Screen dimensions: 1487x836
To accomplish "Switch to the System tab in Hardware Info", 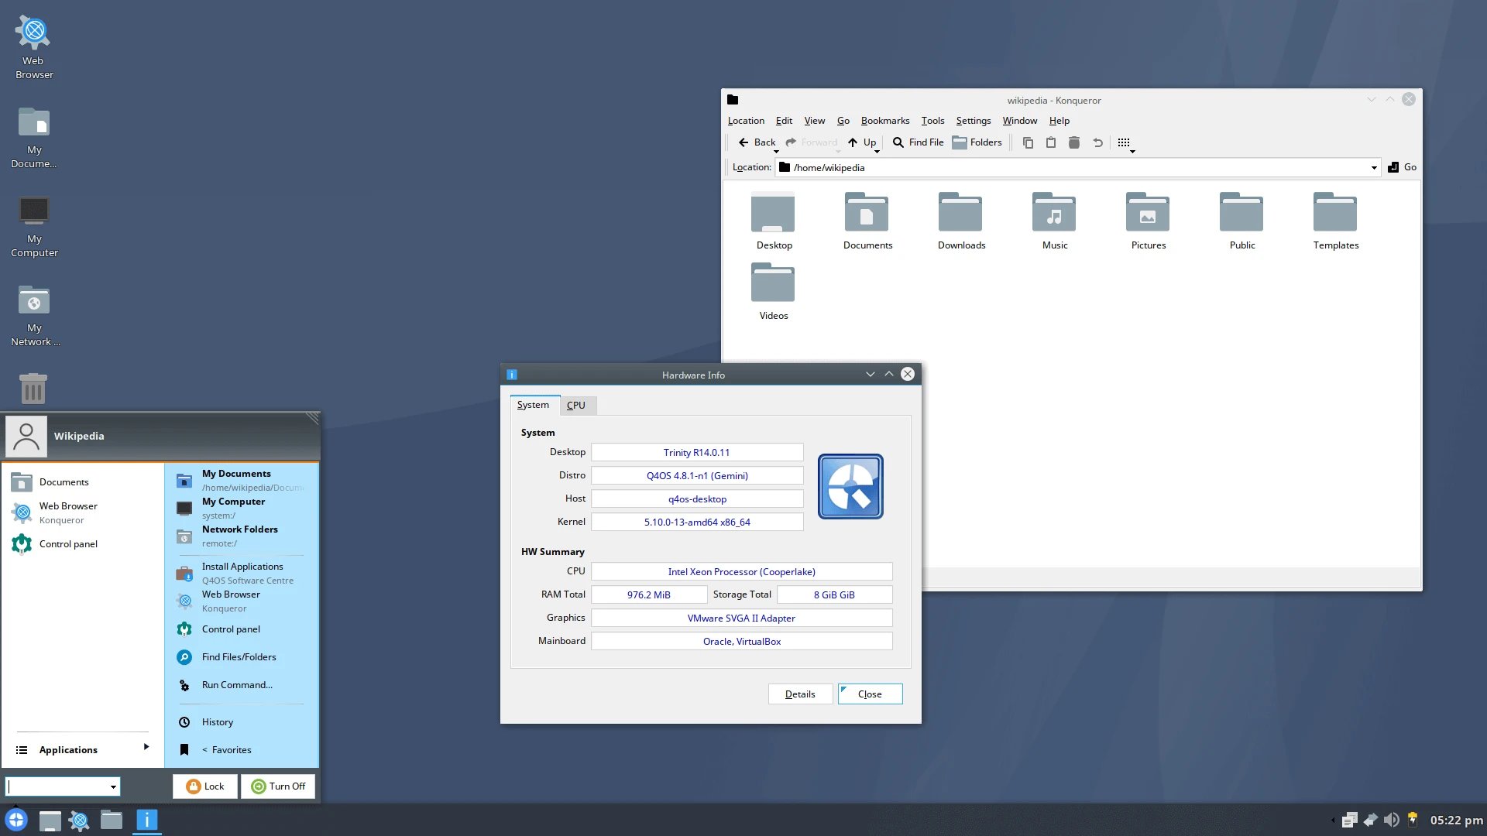I will pyautogui.click(x=532, y=404).
